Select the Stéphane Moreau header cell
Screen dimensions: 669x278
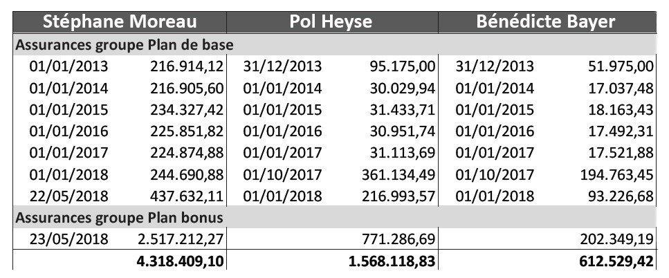pyautogui.click(x=120, y=22)
